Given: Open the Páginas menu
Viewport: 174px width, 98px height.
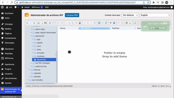Looking at the screenshot, I should pyautogui.click(x=8, y=33).
